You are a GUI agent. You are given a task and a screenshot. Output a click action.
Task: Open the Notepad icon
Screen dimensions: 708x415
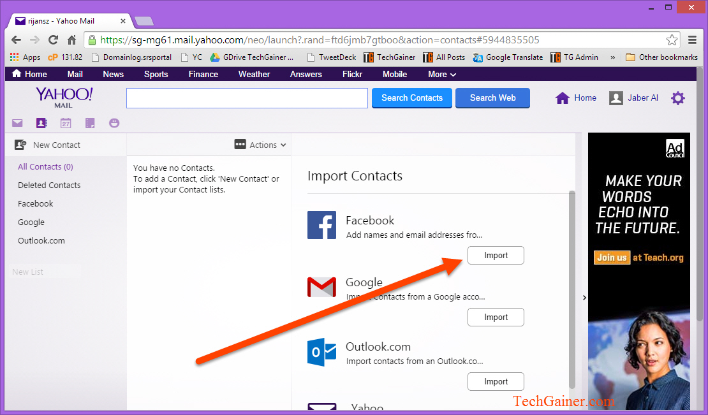tap(90, 122)
